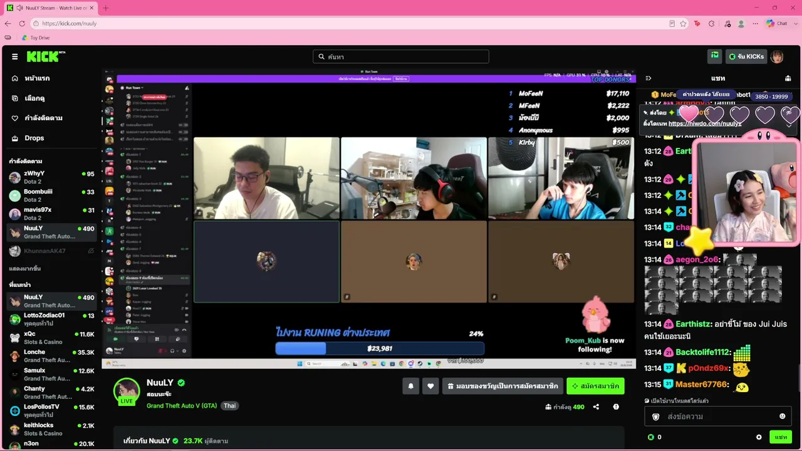The width and height of the screenshot is (802, 451).
Task: Open the user profile avatar menu
Action: (777, 56)
